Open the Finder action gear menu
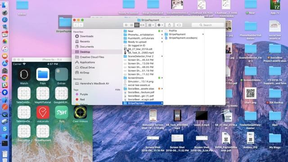 click(160, 25)
